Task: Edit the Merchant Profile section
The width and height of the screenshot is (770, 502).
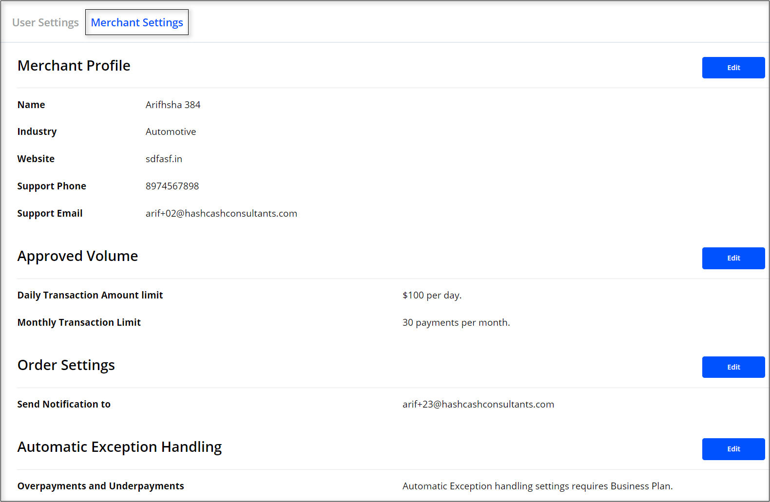Action: point(733,68)
